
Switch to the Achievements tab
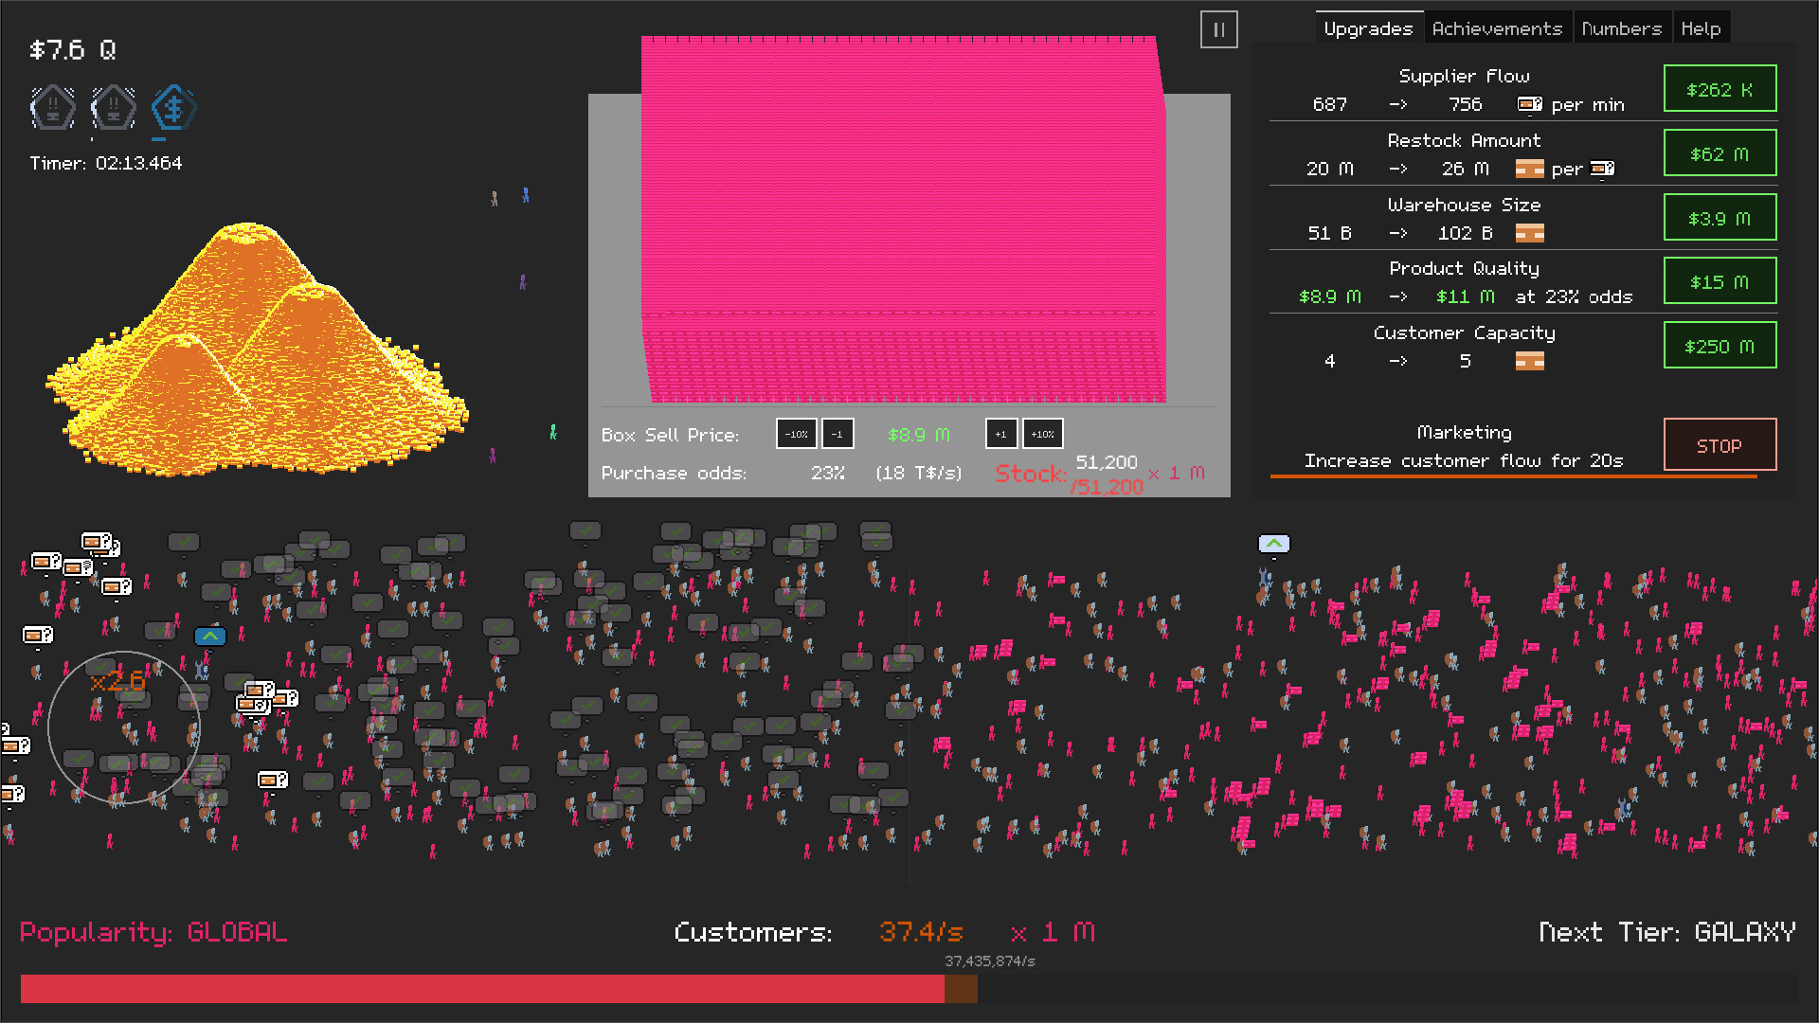(x=1498, y=27)
